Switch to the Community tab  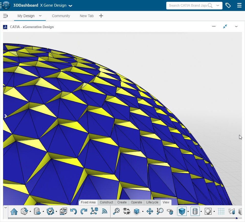click(61, 16)
